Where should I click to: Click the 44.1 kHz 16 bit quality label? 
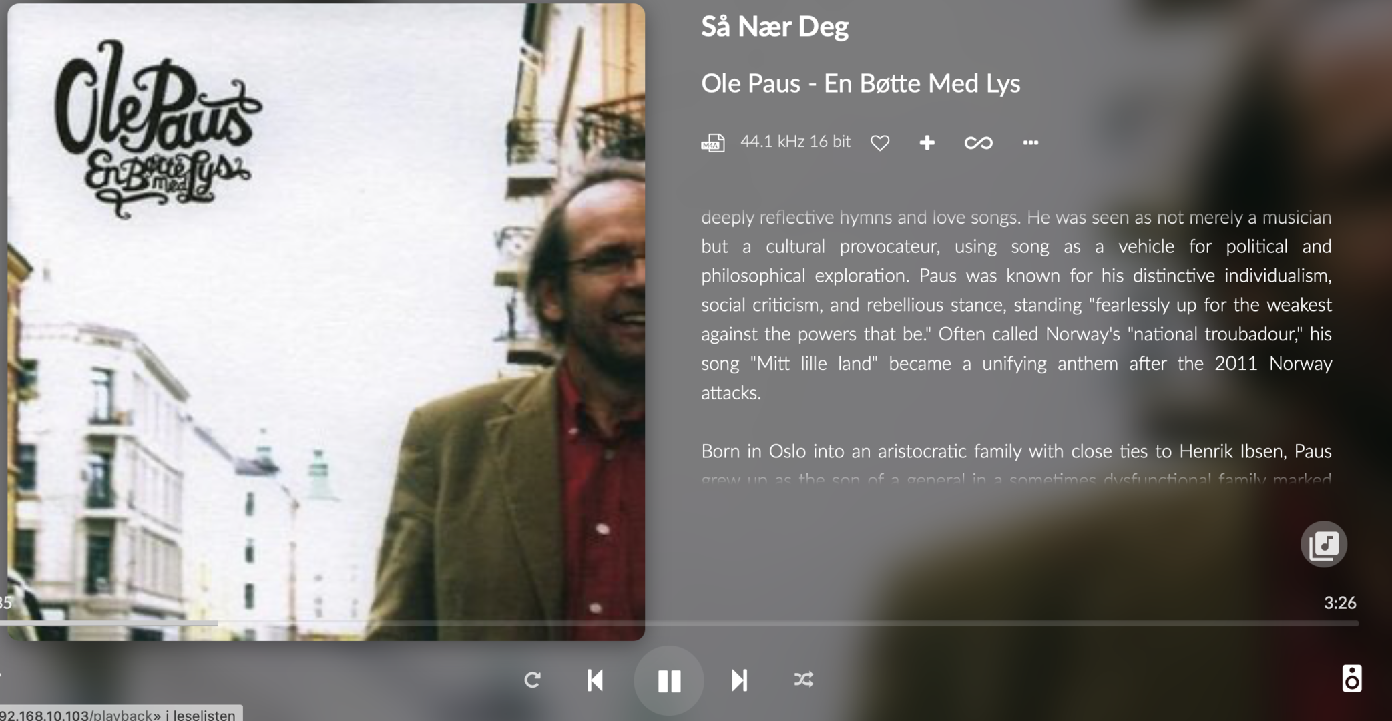coord(795,142)
